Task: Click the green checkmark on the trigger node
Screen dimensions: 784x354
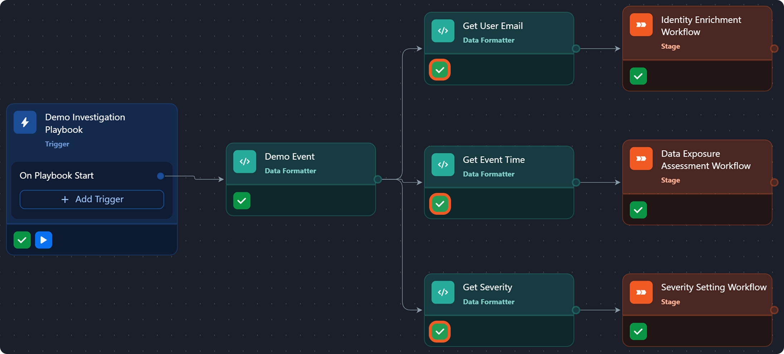Action: pos(22,240)
